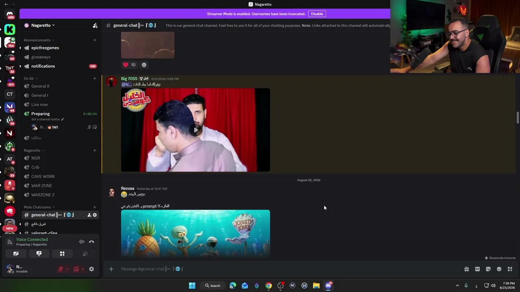520x292 pixels.
Task: Click Voice Connected status text
Action: [x=32, y=239]
